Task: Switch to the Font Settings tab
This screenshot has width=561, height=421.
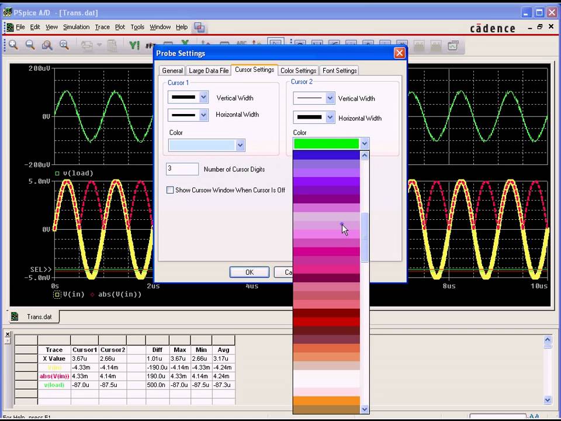Action: coord(340,71)
